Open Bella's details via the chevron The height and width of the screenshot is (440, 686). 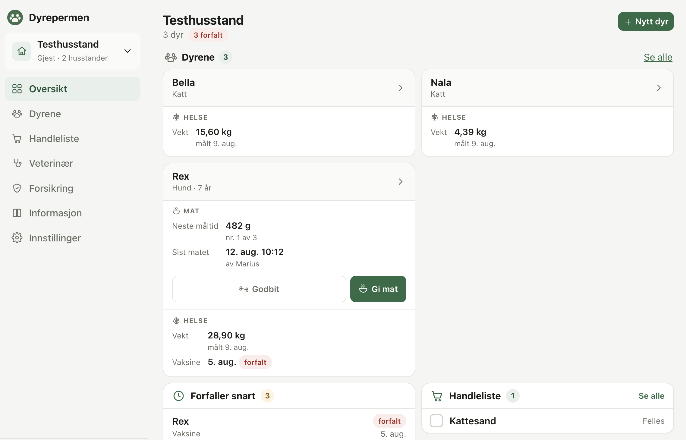(x=401, y=88)
